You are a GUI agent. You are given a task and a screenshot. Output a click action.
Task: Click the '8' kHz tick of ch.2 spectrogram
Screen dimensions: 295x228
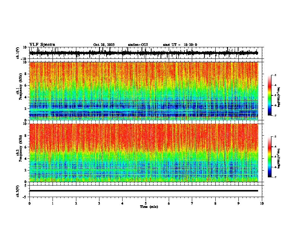(x=26, y=136)
